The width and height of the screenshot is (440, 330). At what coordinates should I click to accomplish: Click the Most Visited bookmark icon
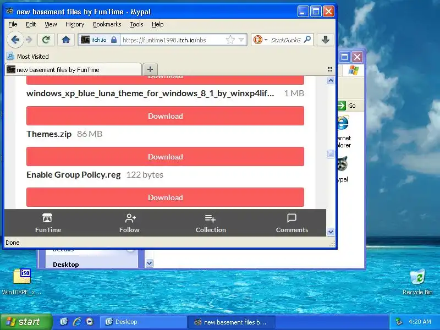coord(10,57)
